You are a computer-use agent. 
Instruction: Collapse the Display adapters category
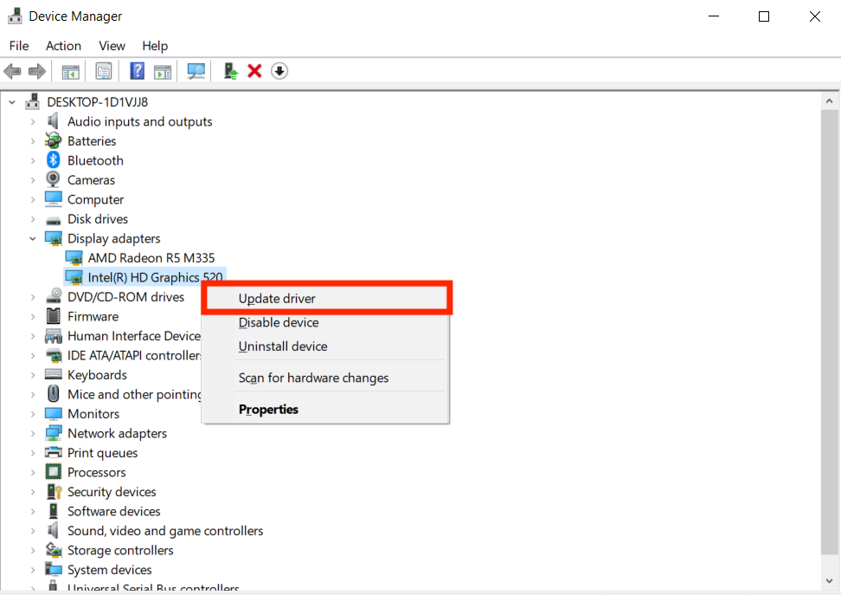click(33, 238)
